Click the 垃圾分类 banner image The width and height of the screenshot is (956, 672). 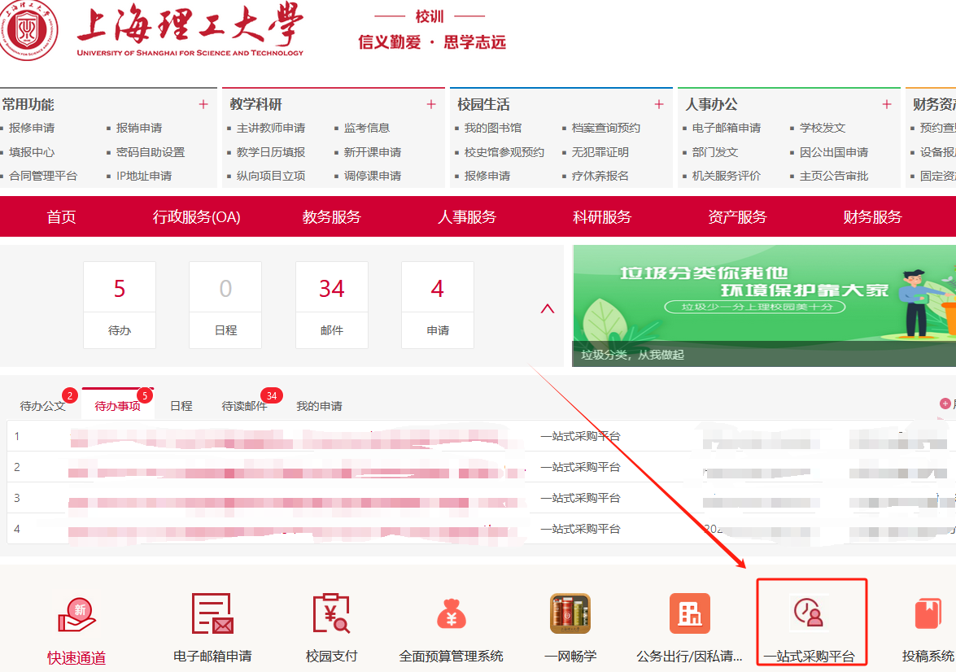(x=764, y=305)
